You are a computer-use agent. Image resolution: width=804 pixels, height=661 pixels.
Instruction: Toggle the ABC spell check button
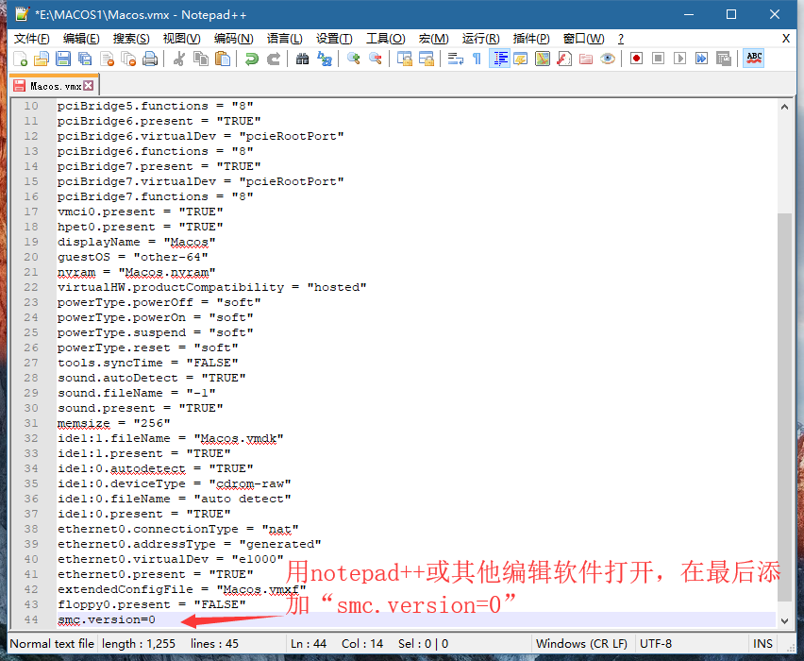[x=753, y=59]
